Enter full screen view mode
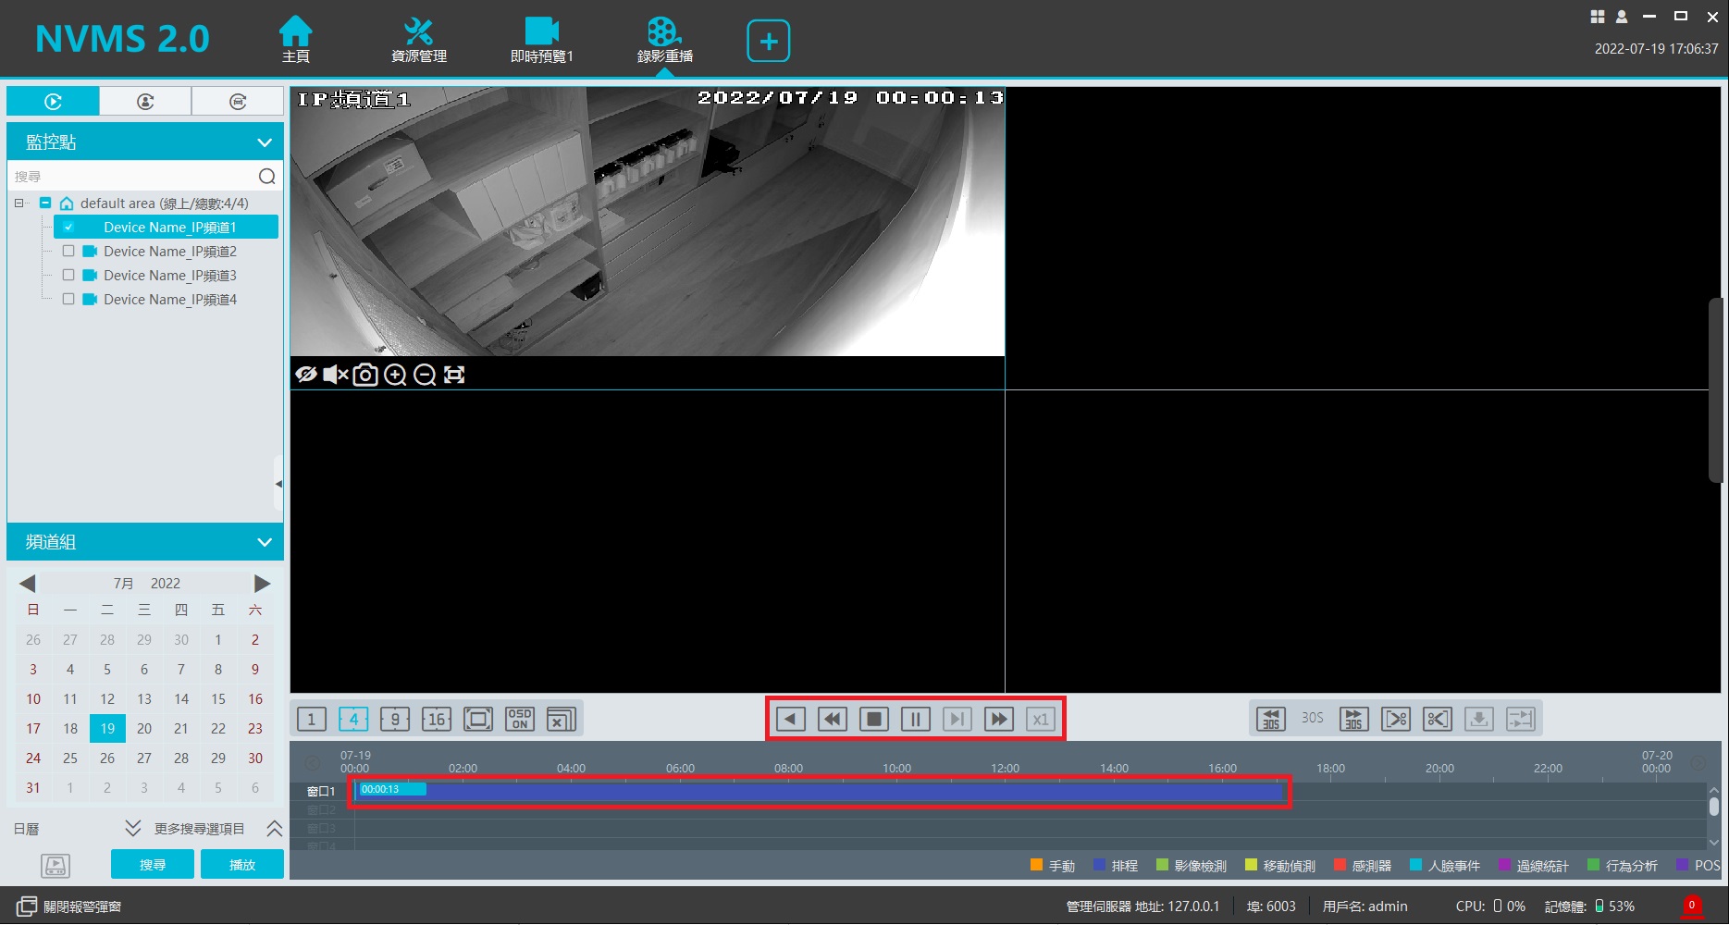Screen dimensions: 1729x925 [x=478, y=719]
